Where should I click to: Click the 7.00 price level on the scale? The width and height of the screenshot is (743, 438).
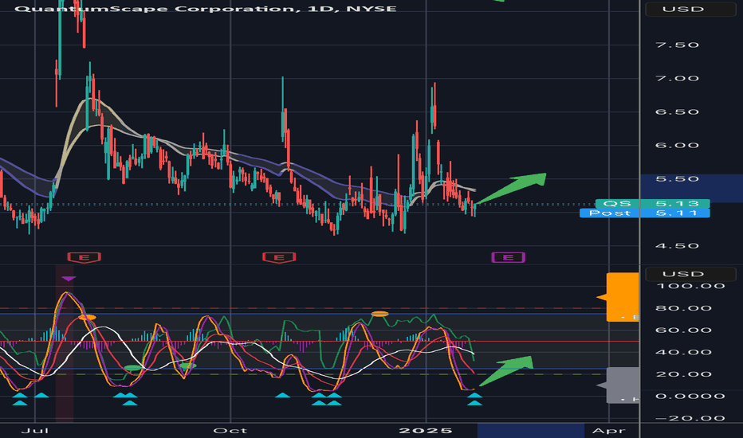pyautogui.click(x=677, y=78)
